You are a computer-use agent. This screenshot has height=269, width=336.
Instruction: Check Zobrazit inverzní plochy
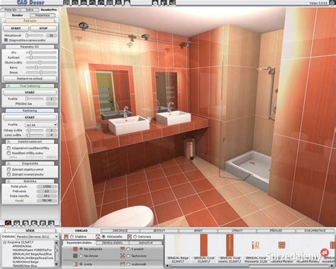click(x=9, y=175)
